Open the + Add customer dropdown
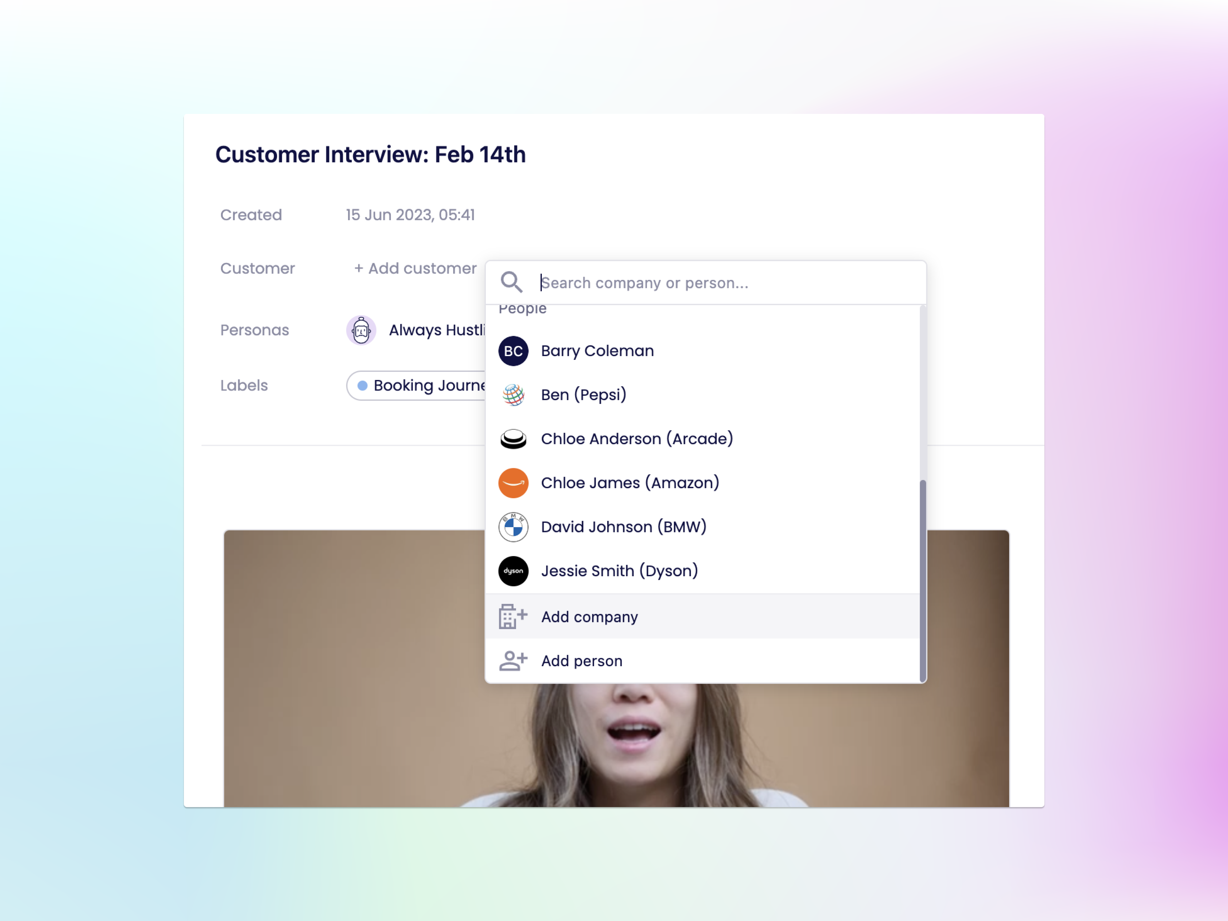This screenshot has height=921, width=1228. click(x=415, y=269)
